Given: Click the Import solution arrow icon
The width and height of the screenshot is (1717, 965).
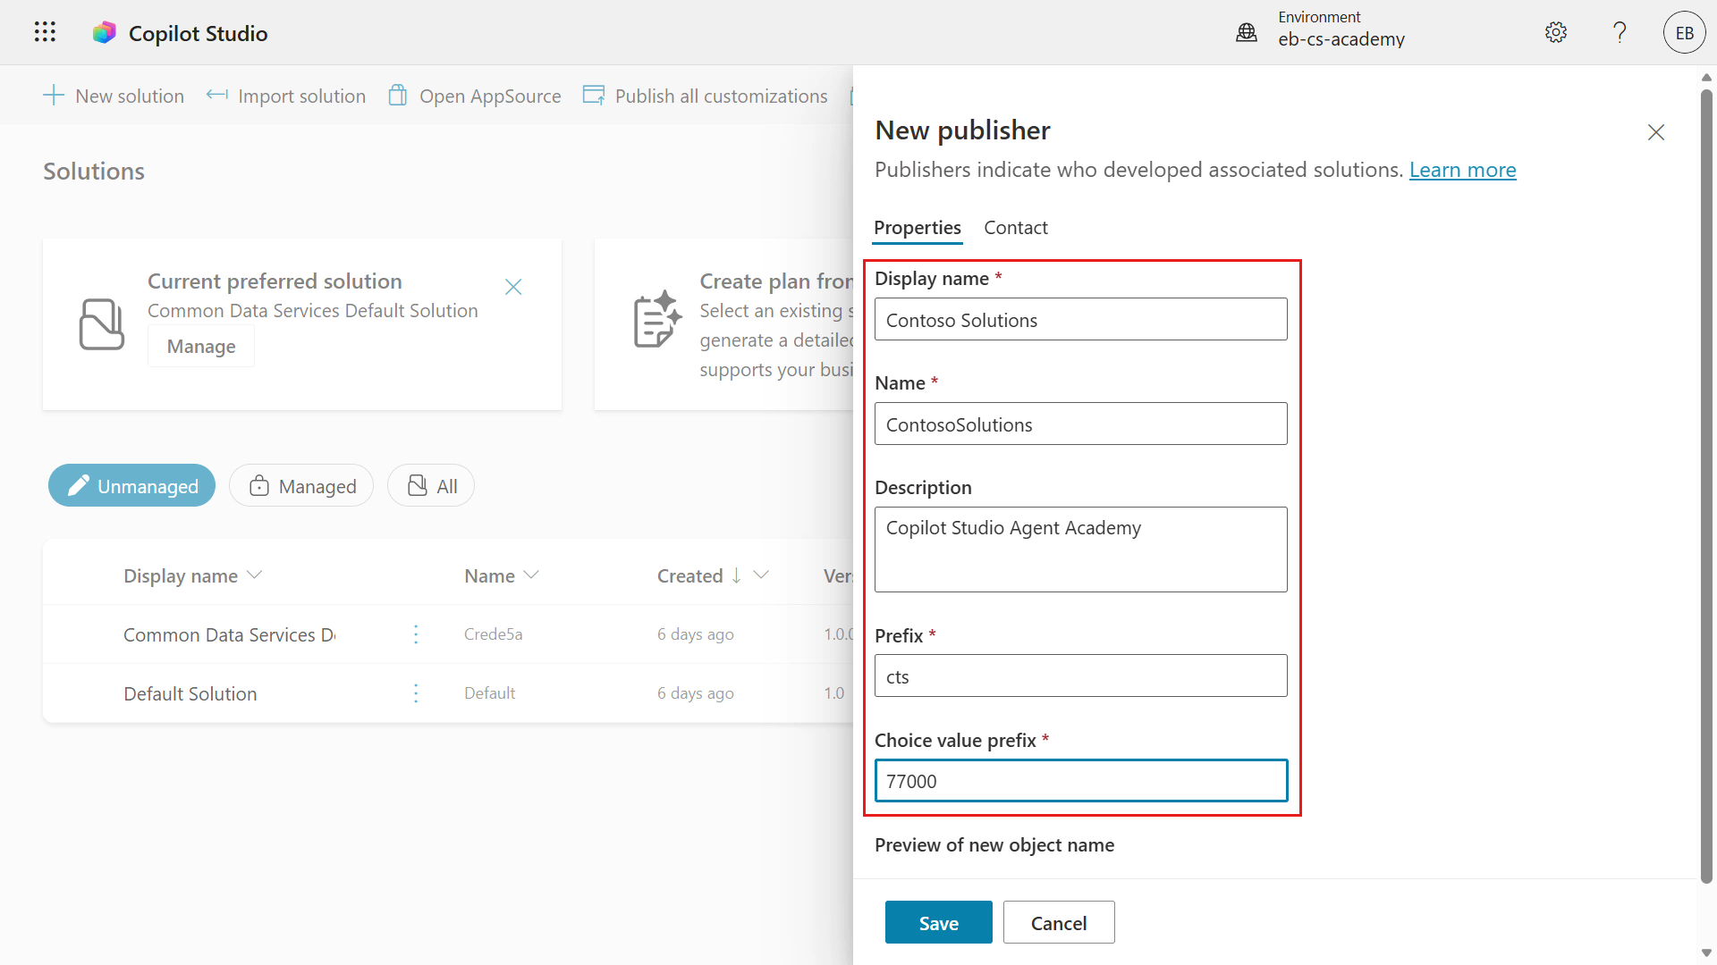Looking at the screenshot, I should coord(216,95).
